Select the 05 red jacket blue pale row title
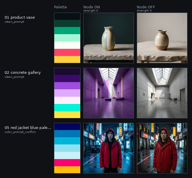Screen dimensions: 192x178 coord(28,127)
